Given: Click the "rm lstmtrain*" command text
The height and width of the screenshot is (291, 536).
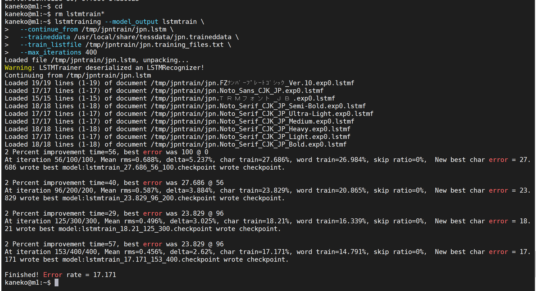Looking at the screenshot, I should tap(80, 14).
